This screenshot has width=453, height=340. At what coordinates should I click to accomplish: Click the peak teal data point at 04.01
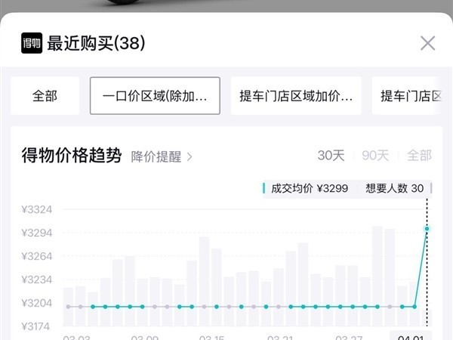[x=427, y=228]
